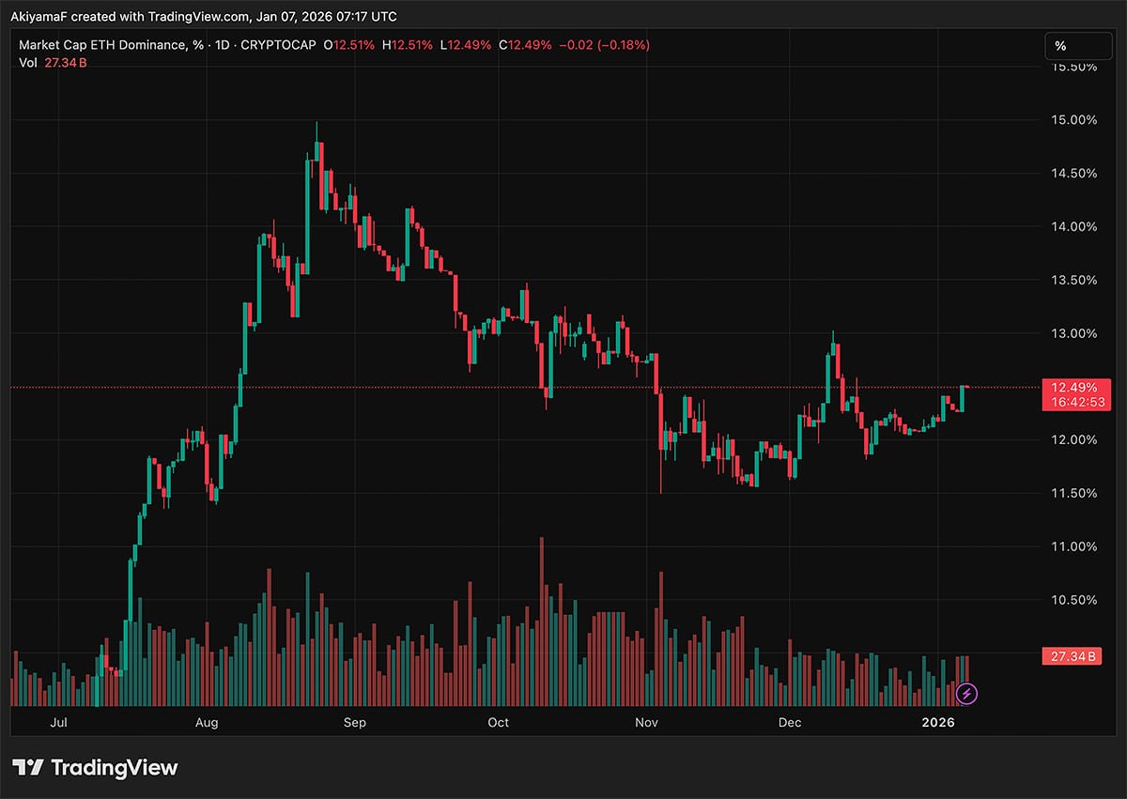Click the −0.18% change value in the legend
1127x799 pixels.
(625, 44)
